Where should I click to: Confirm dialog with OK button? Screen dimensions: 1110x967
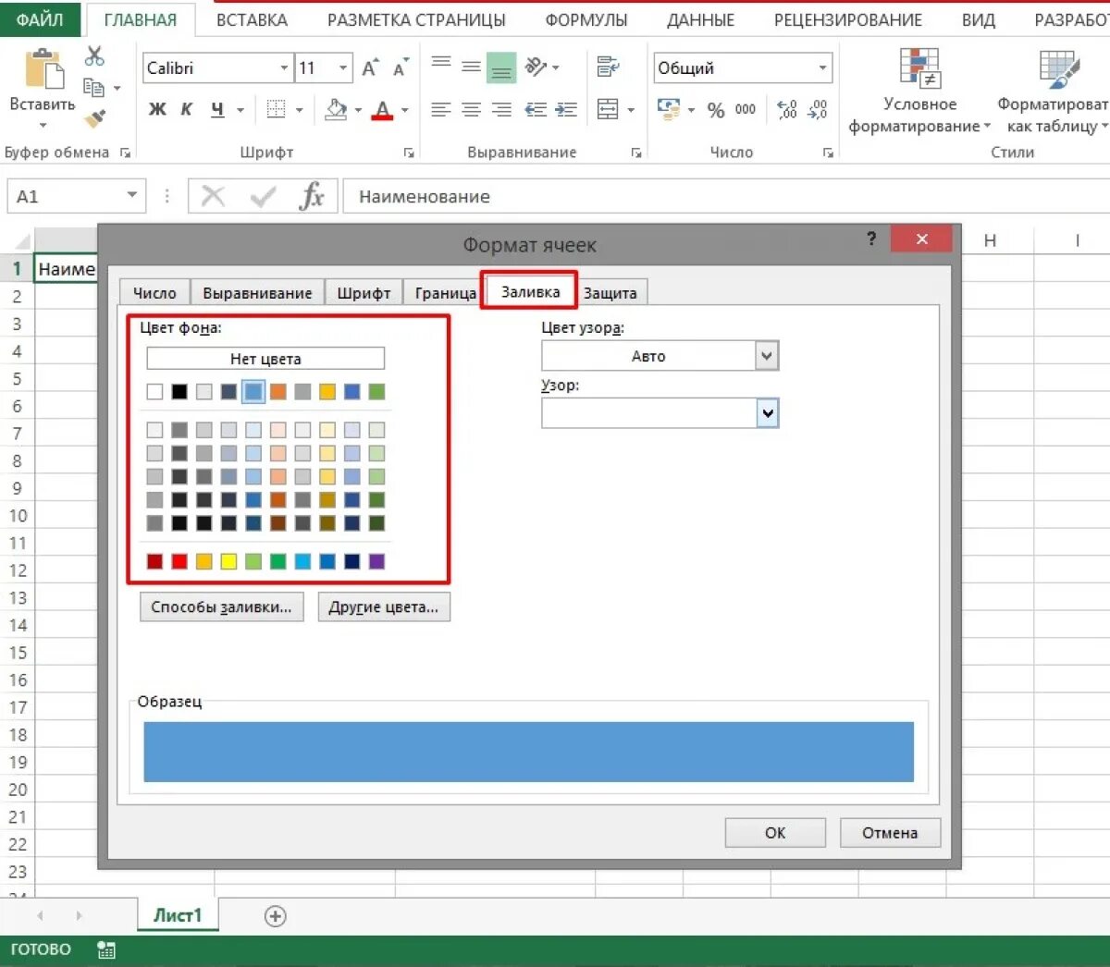click(x=775, y=833)
